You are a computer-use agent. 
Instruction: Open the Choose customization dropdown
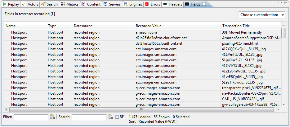coord(262,15)
